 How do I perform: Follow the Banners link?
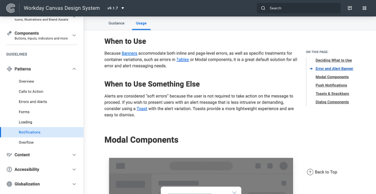(x=129, y=53)
